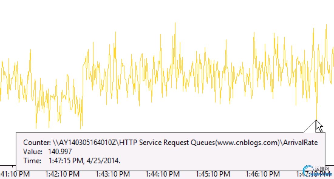Click the 1:42:10 PM time axis label

click(x=62, y=174)
